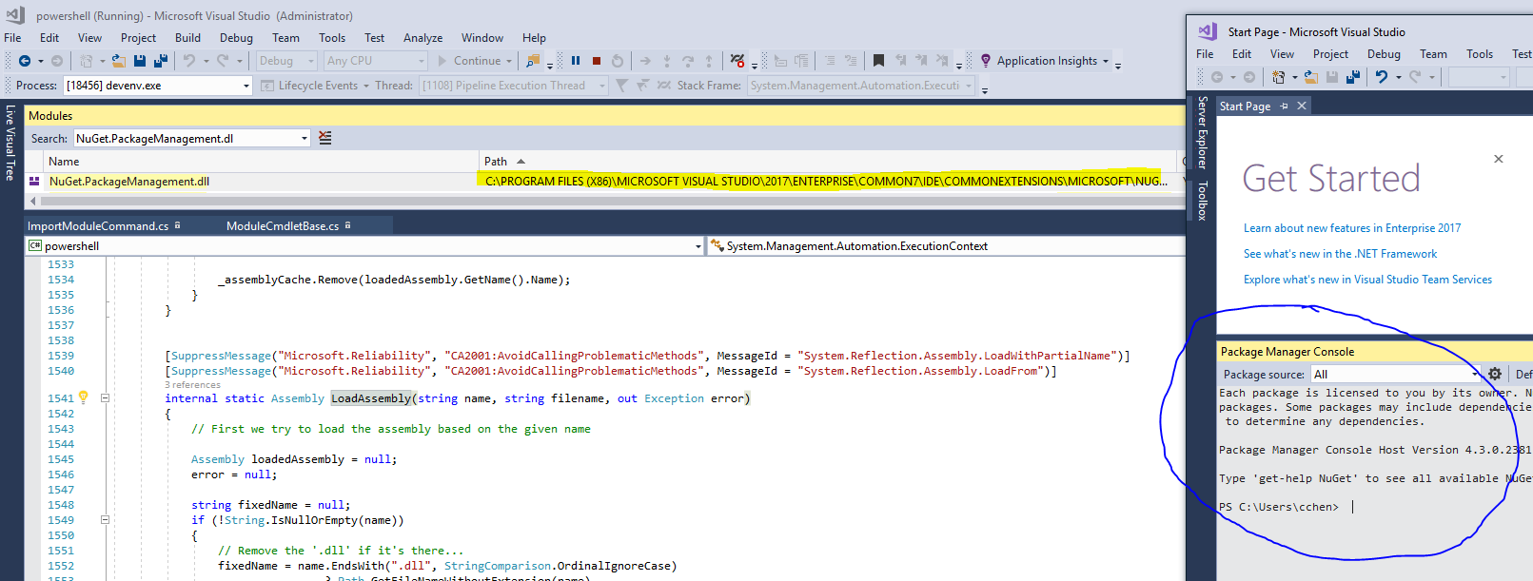Open File menu in main window

(x=12, y=38)
